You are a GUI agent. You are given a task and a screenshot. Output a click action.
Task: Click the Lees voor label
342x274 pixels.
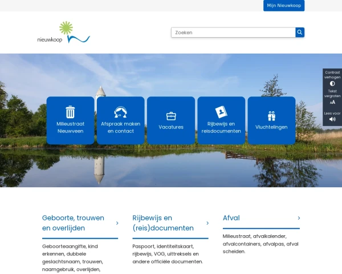[x=332, y=113]
